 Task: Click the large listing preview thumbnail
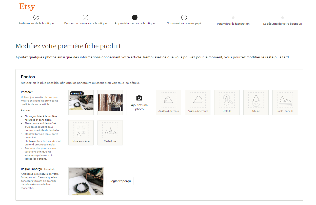point(86,181)
